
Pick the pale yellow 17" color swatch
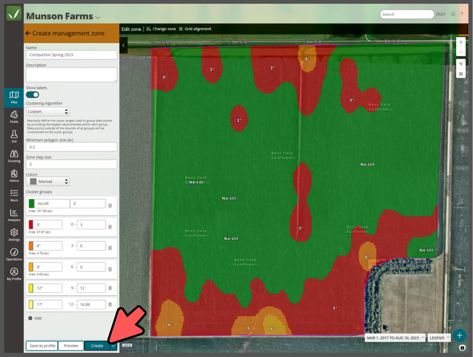31,304
